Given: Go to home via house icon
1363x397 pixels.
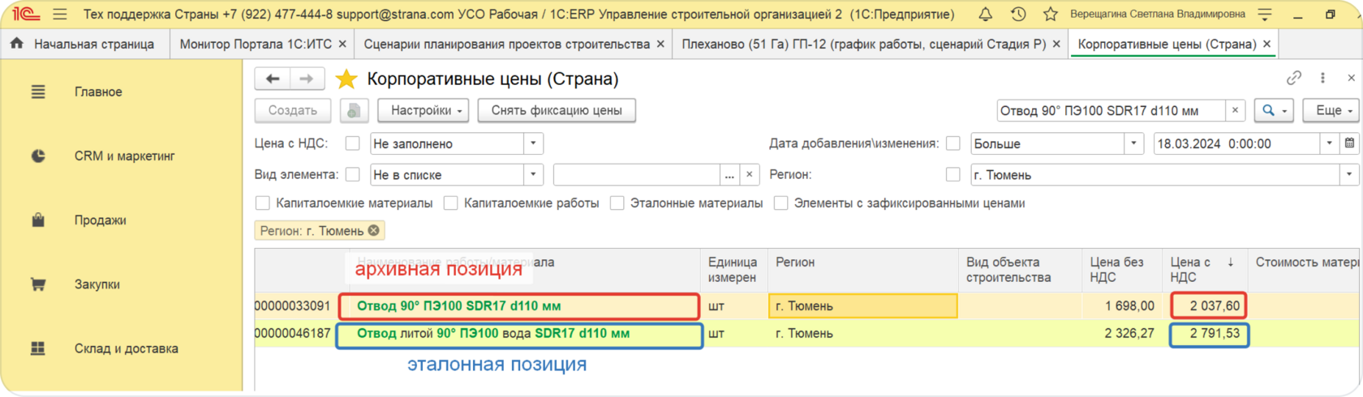Looking at the screenshot, I should (17, 44).
